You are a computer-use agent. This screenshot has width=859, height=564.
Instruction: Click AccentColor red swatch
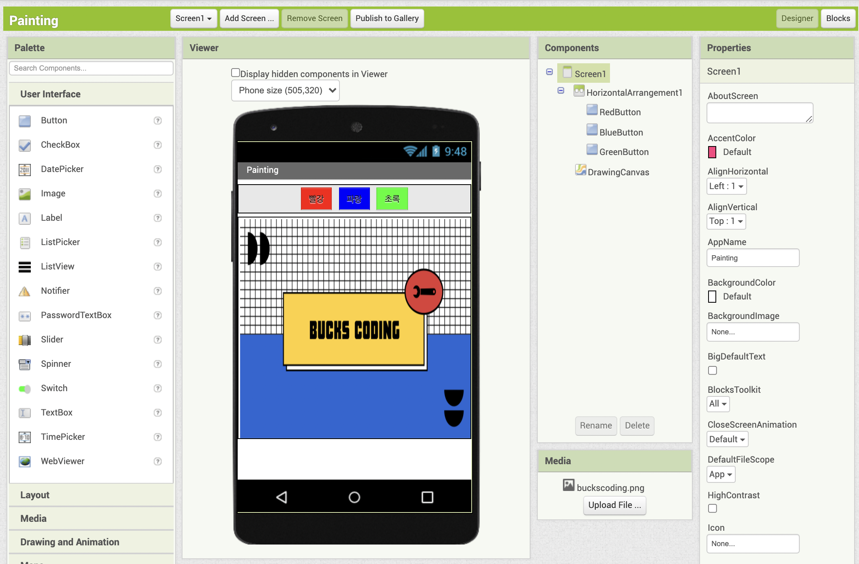713,152
